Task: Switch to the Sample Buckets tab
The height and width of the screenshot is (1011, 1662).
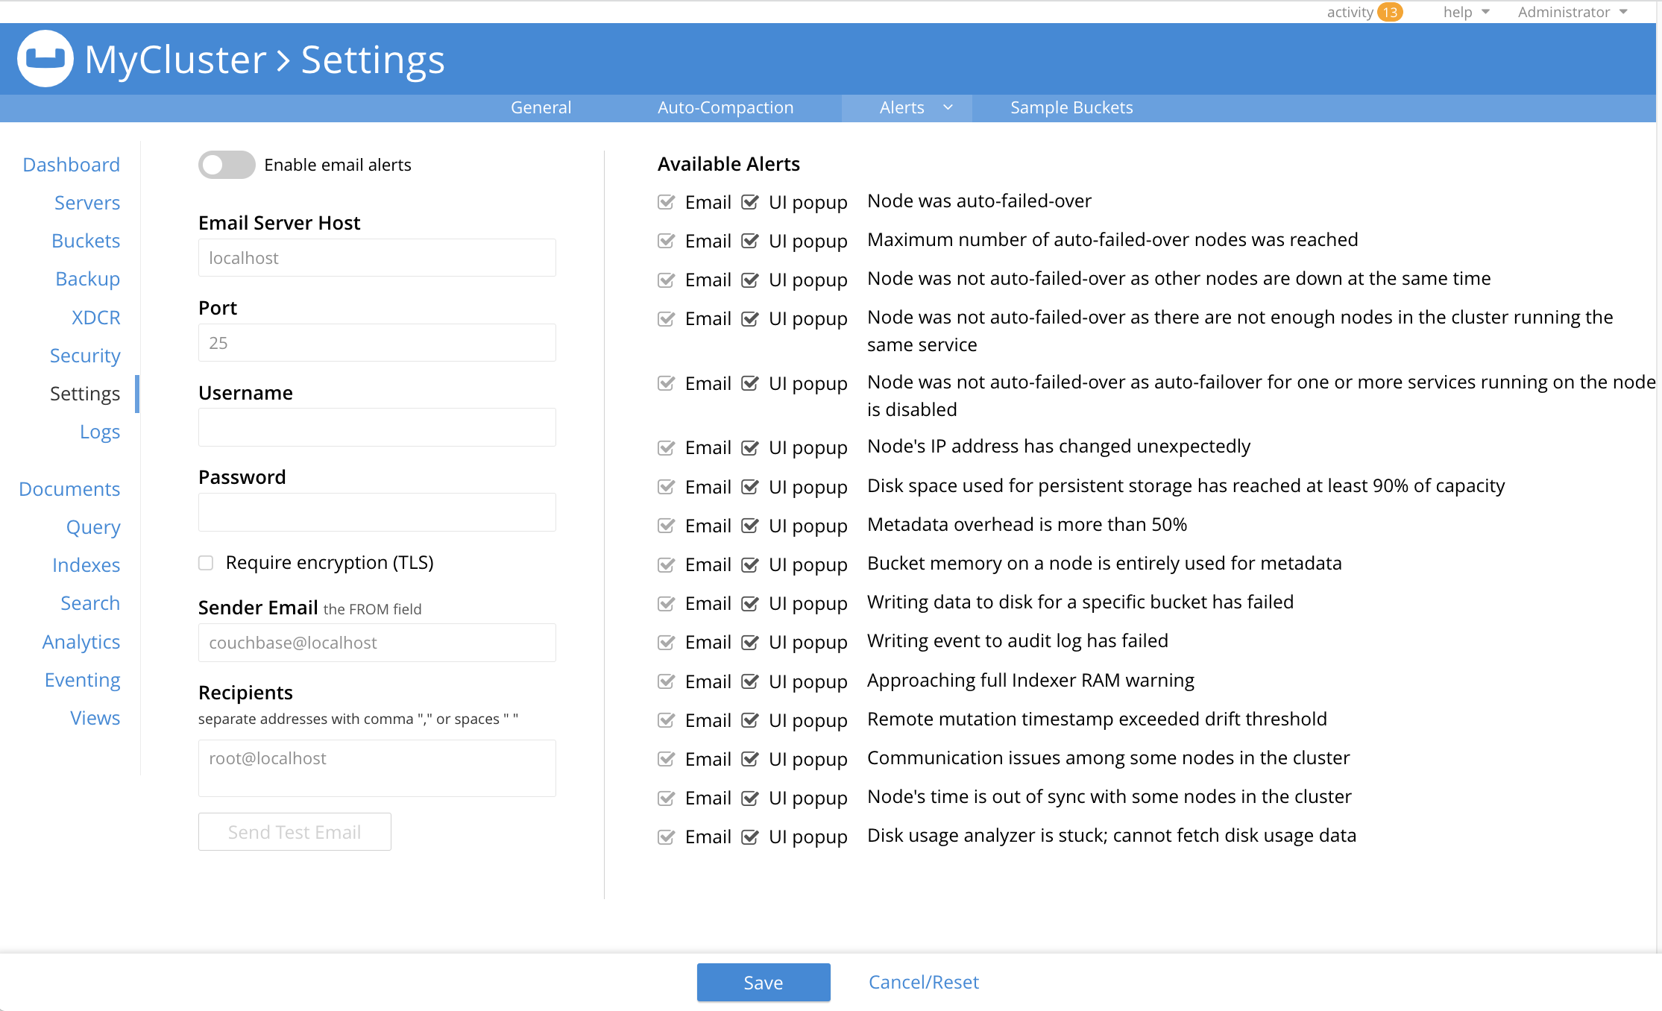Action: pos(1071,107)
